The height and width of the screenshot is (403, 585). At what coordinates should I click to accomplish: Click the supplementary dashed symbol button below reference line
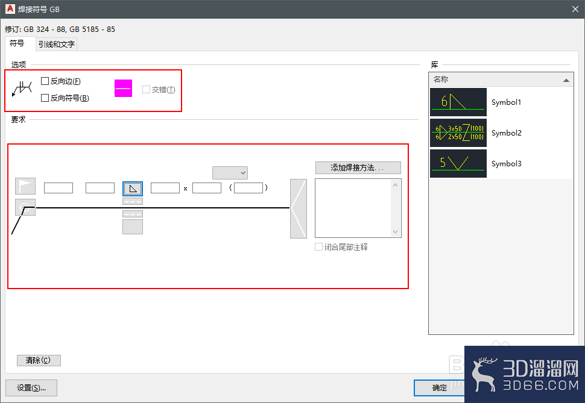[133, 214]
